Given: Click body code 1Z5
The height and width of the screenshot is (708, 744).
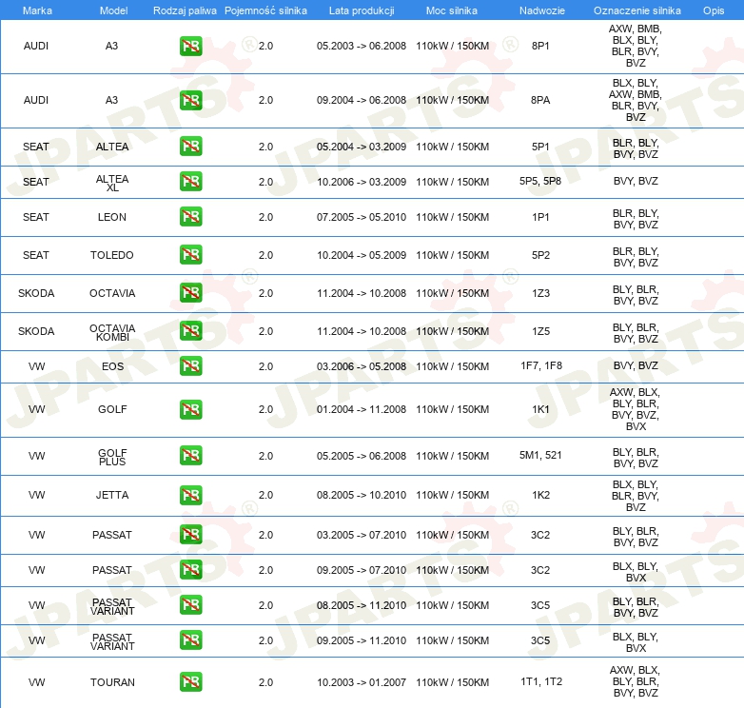Looking at the screenshot, I should click(540, 331).
